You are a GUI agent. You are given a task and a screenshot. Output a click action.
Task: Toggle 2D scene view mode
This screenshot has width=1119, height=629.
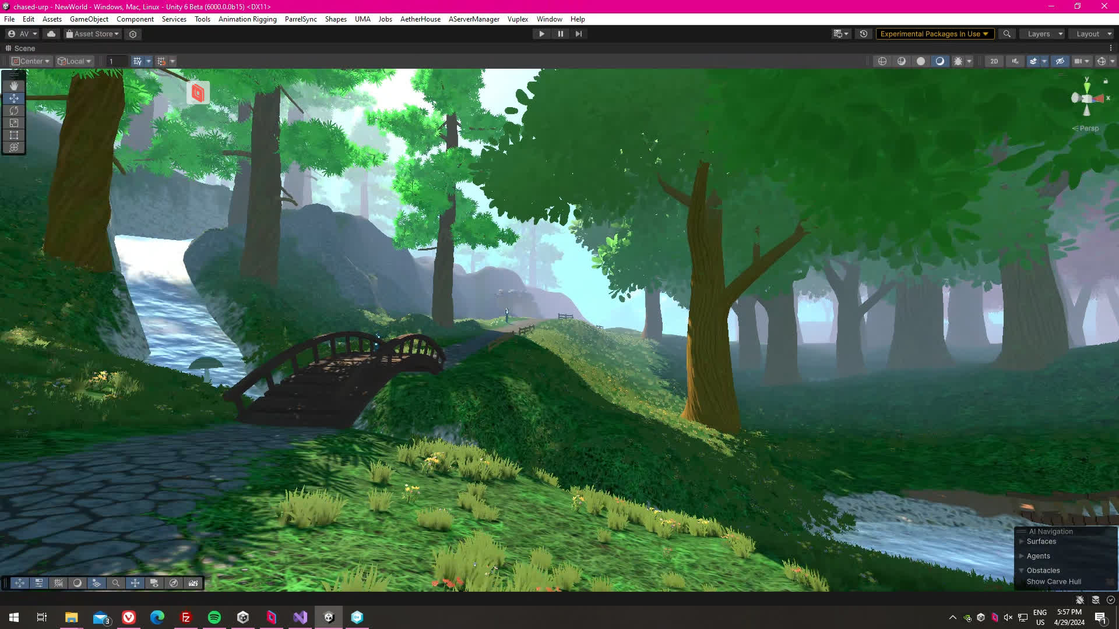[994, 61]
